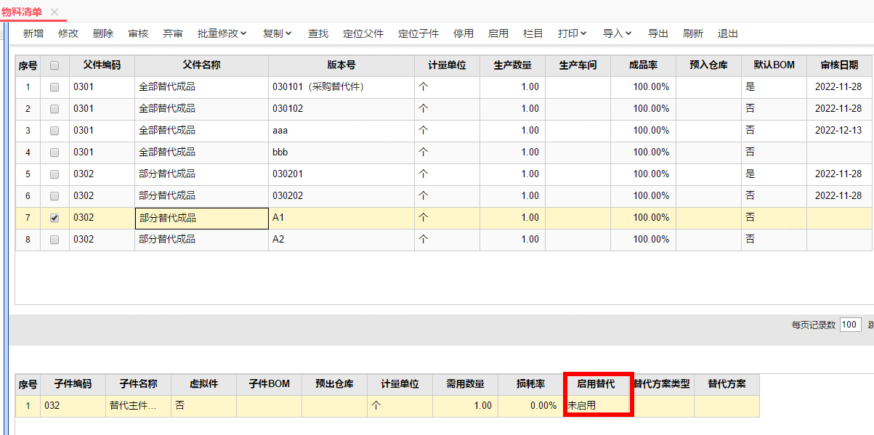Click the 停用 toolbar button
Screen dimensions: 874x435
click(464, 33)
